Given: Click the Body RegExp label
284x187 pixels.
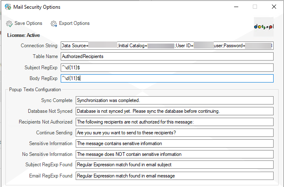Looking at the screenshot, I should (44, 78).
